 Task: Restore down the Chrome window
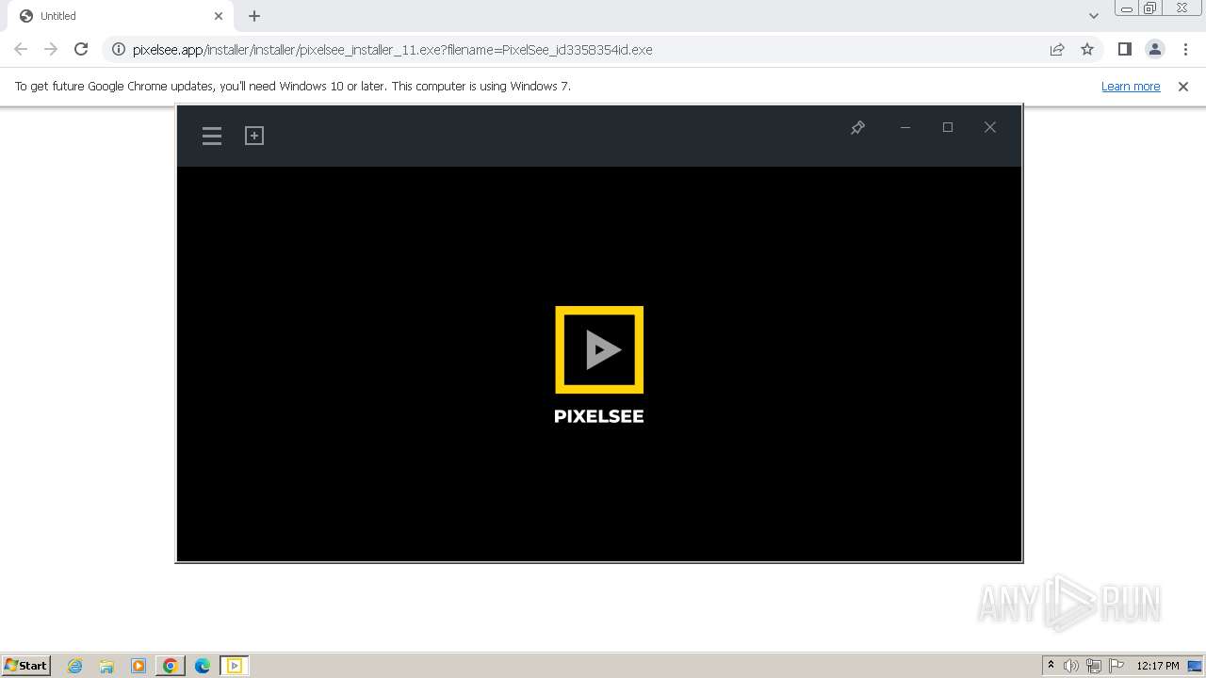click(1150, 8)
